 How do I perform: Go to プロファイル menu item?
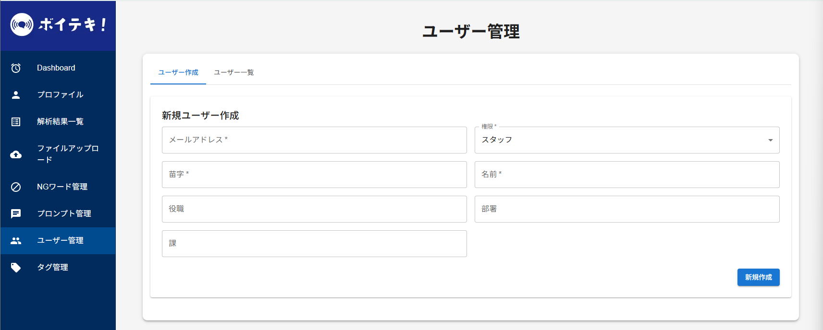coord(58,95)
